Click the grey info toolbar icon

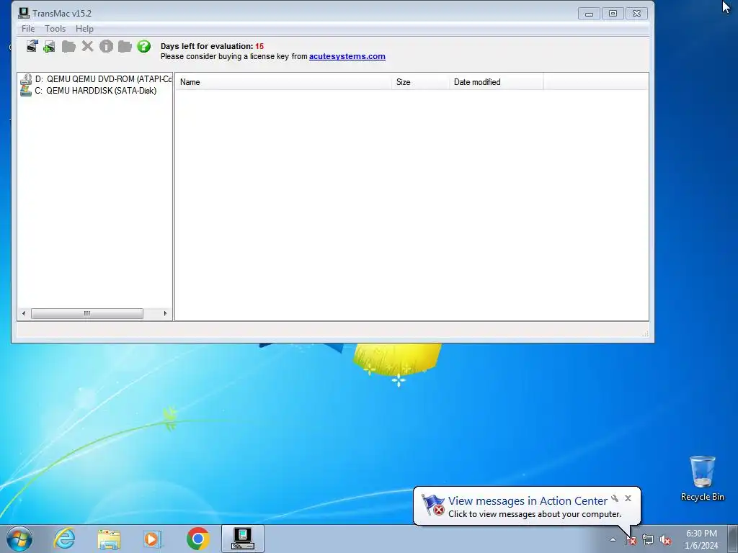(x=107, y=46)
